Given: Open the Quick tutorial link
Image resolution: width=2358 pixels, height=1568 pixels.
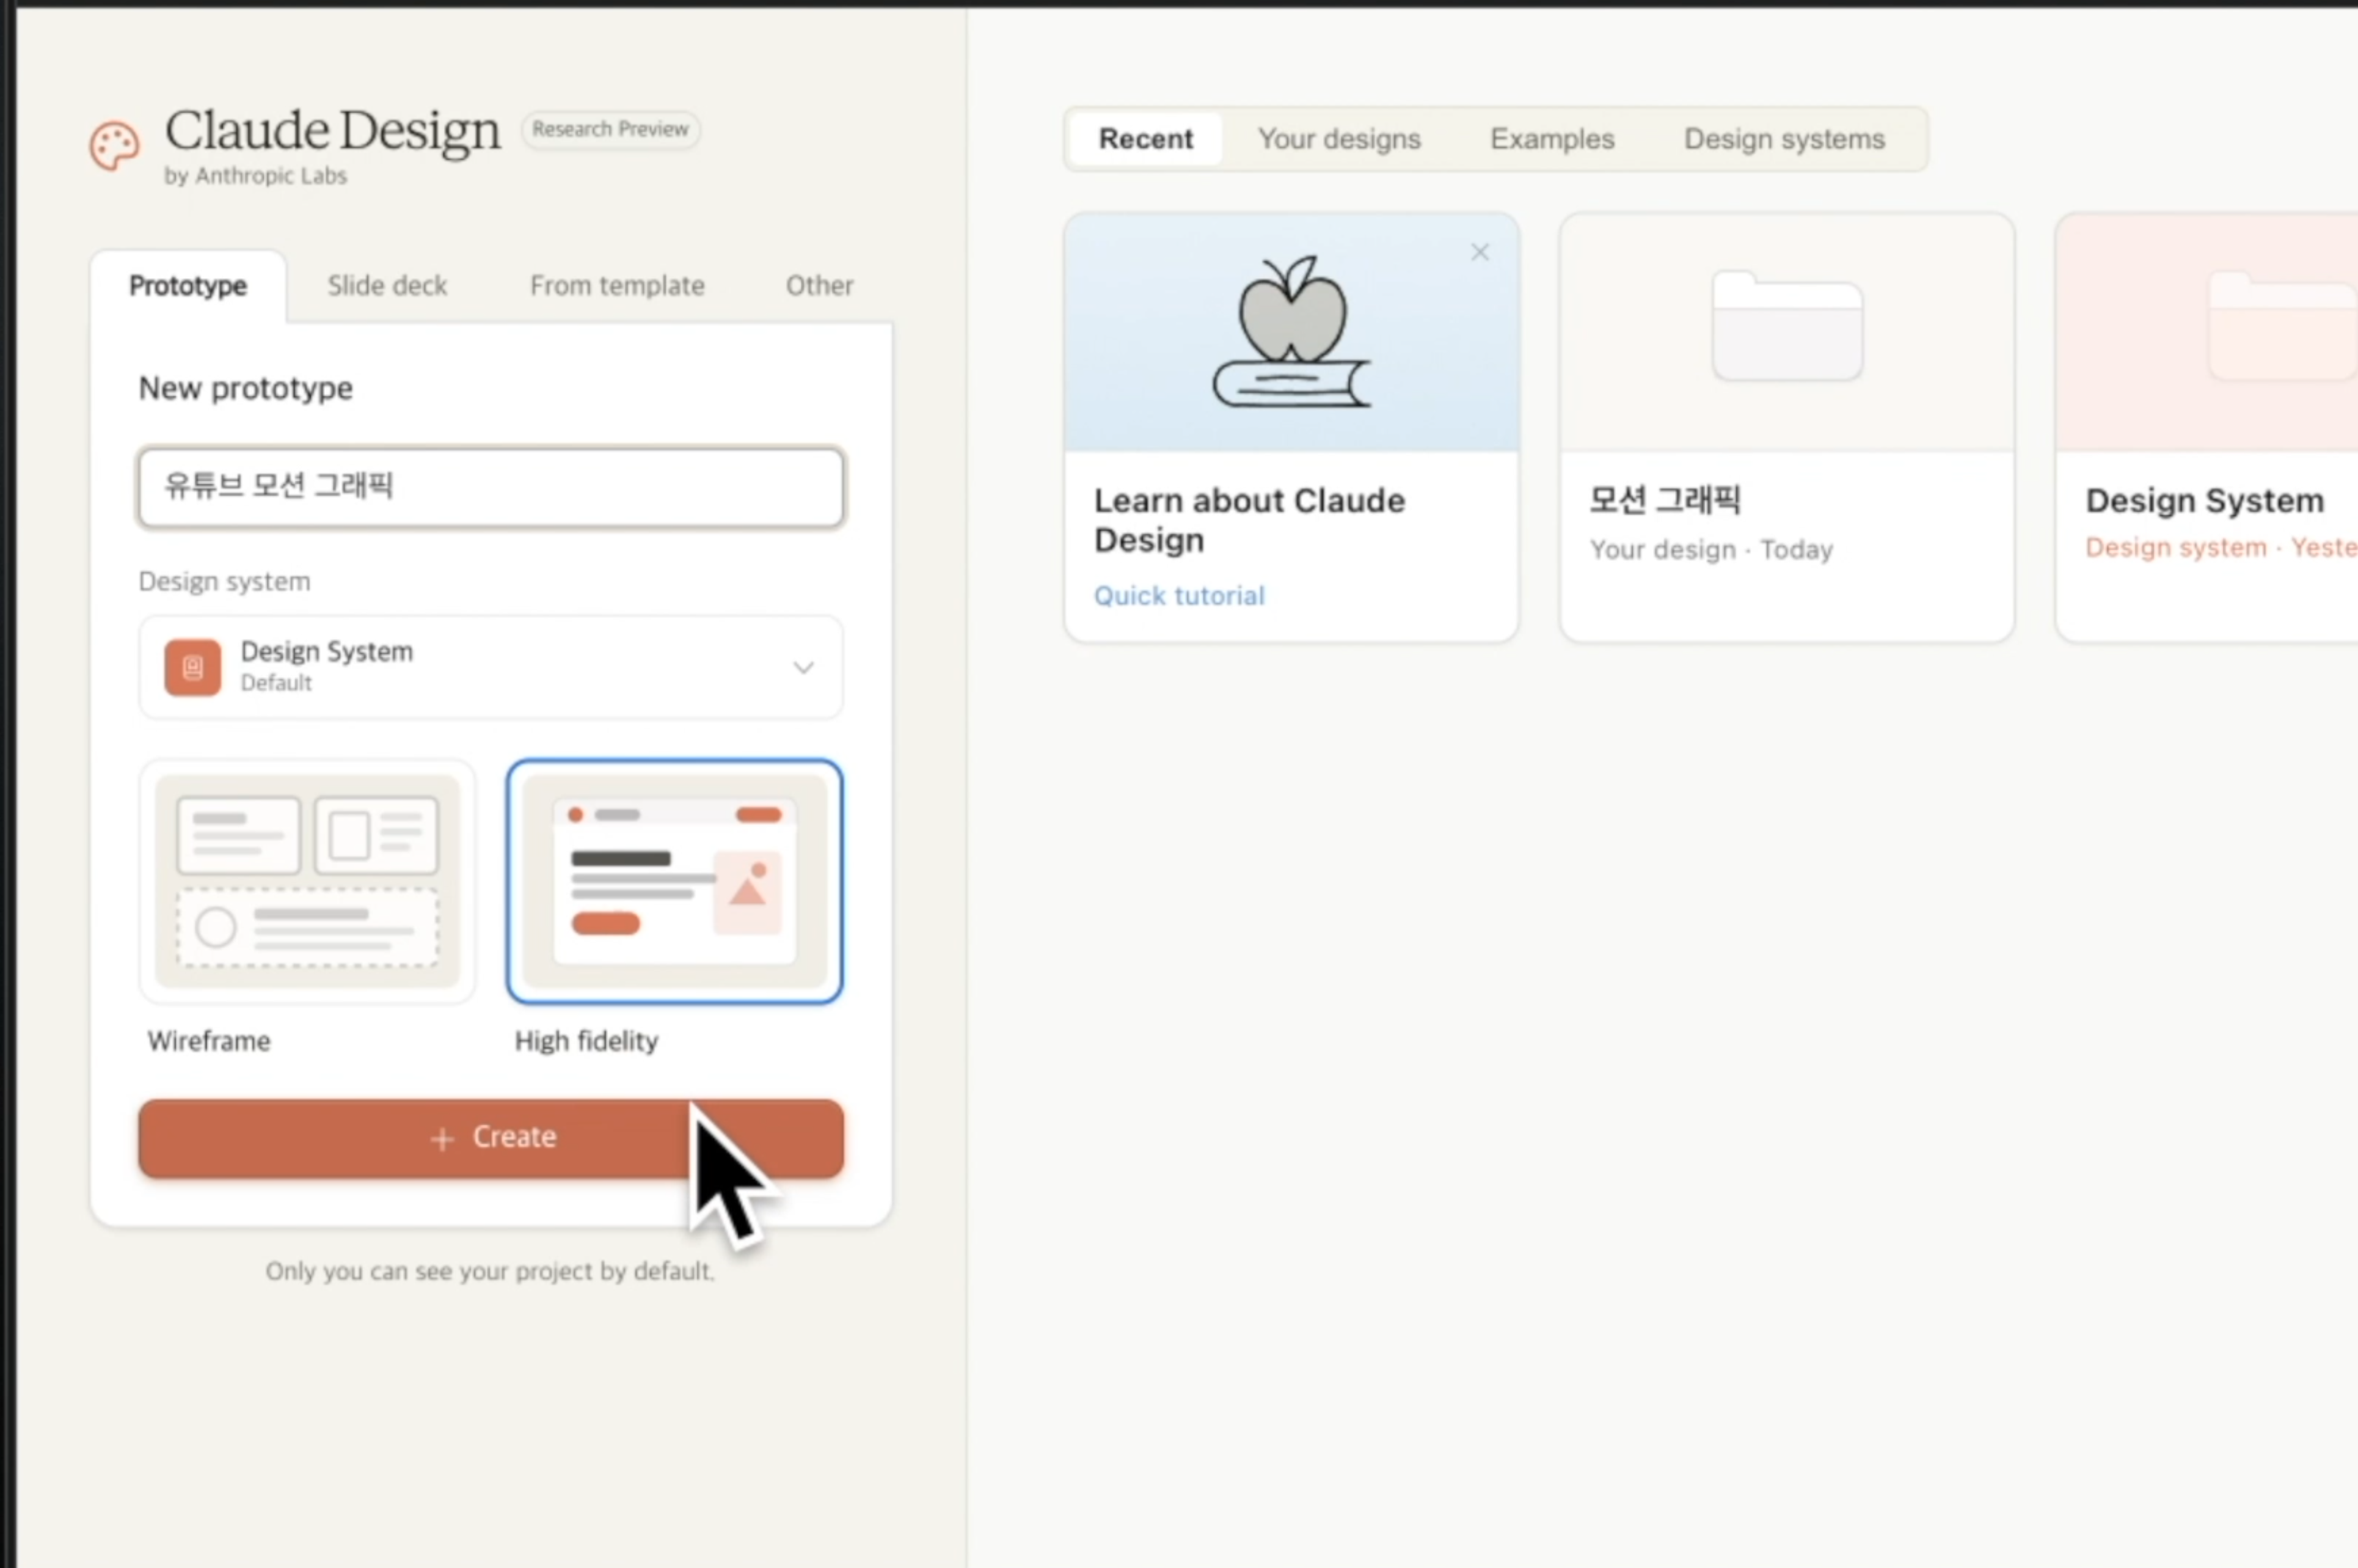Looking at the screenshot, I should pos(1178,596).
